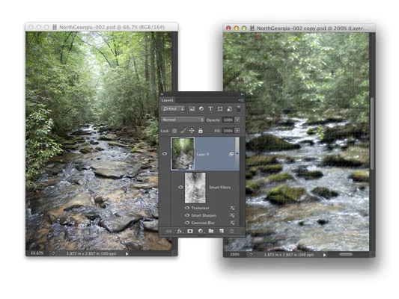This screenshot has width=399, height=299.
Task: Click the Opacity 100% value field
Action: (228, 120)
